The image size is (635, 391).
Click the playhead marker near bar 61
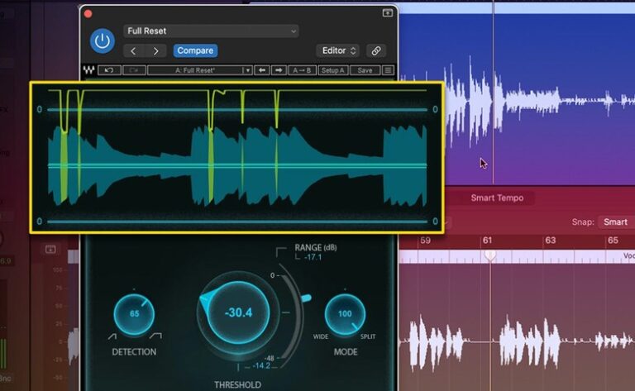(x=490, y=255)
